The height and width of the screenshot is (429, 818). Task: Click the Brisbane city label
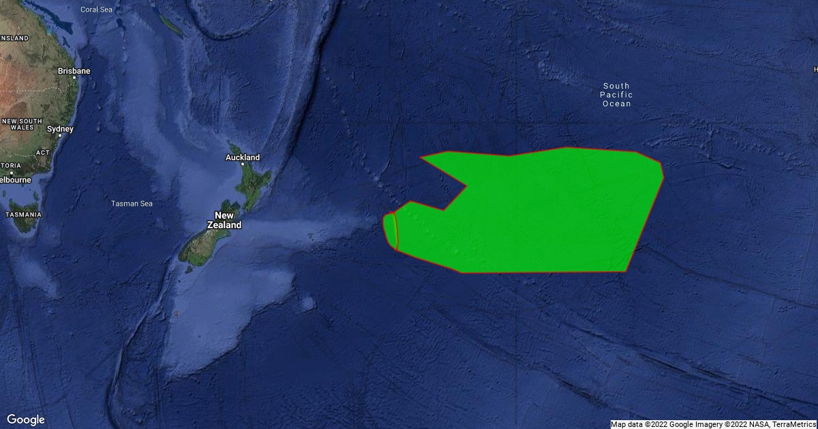coord(74,71)
